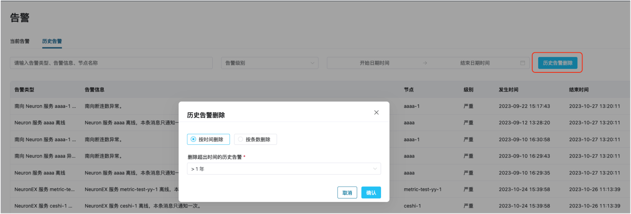Click chevron arrow in 告警级别 selector
This screenshot has height=214, width=631.
point(312,63)
